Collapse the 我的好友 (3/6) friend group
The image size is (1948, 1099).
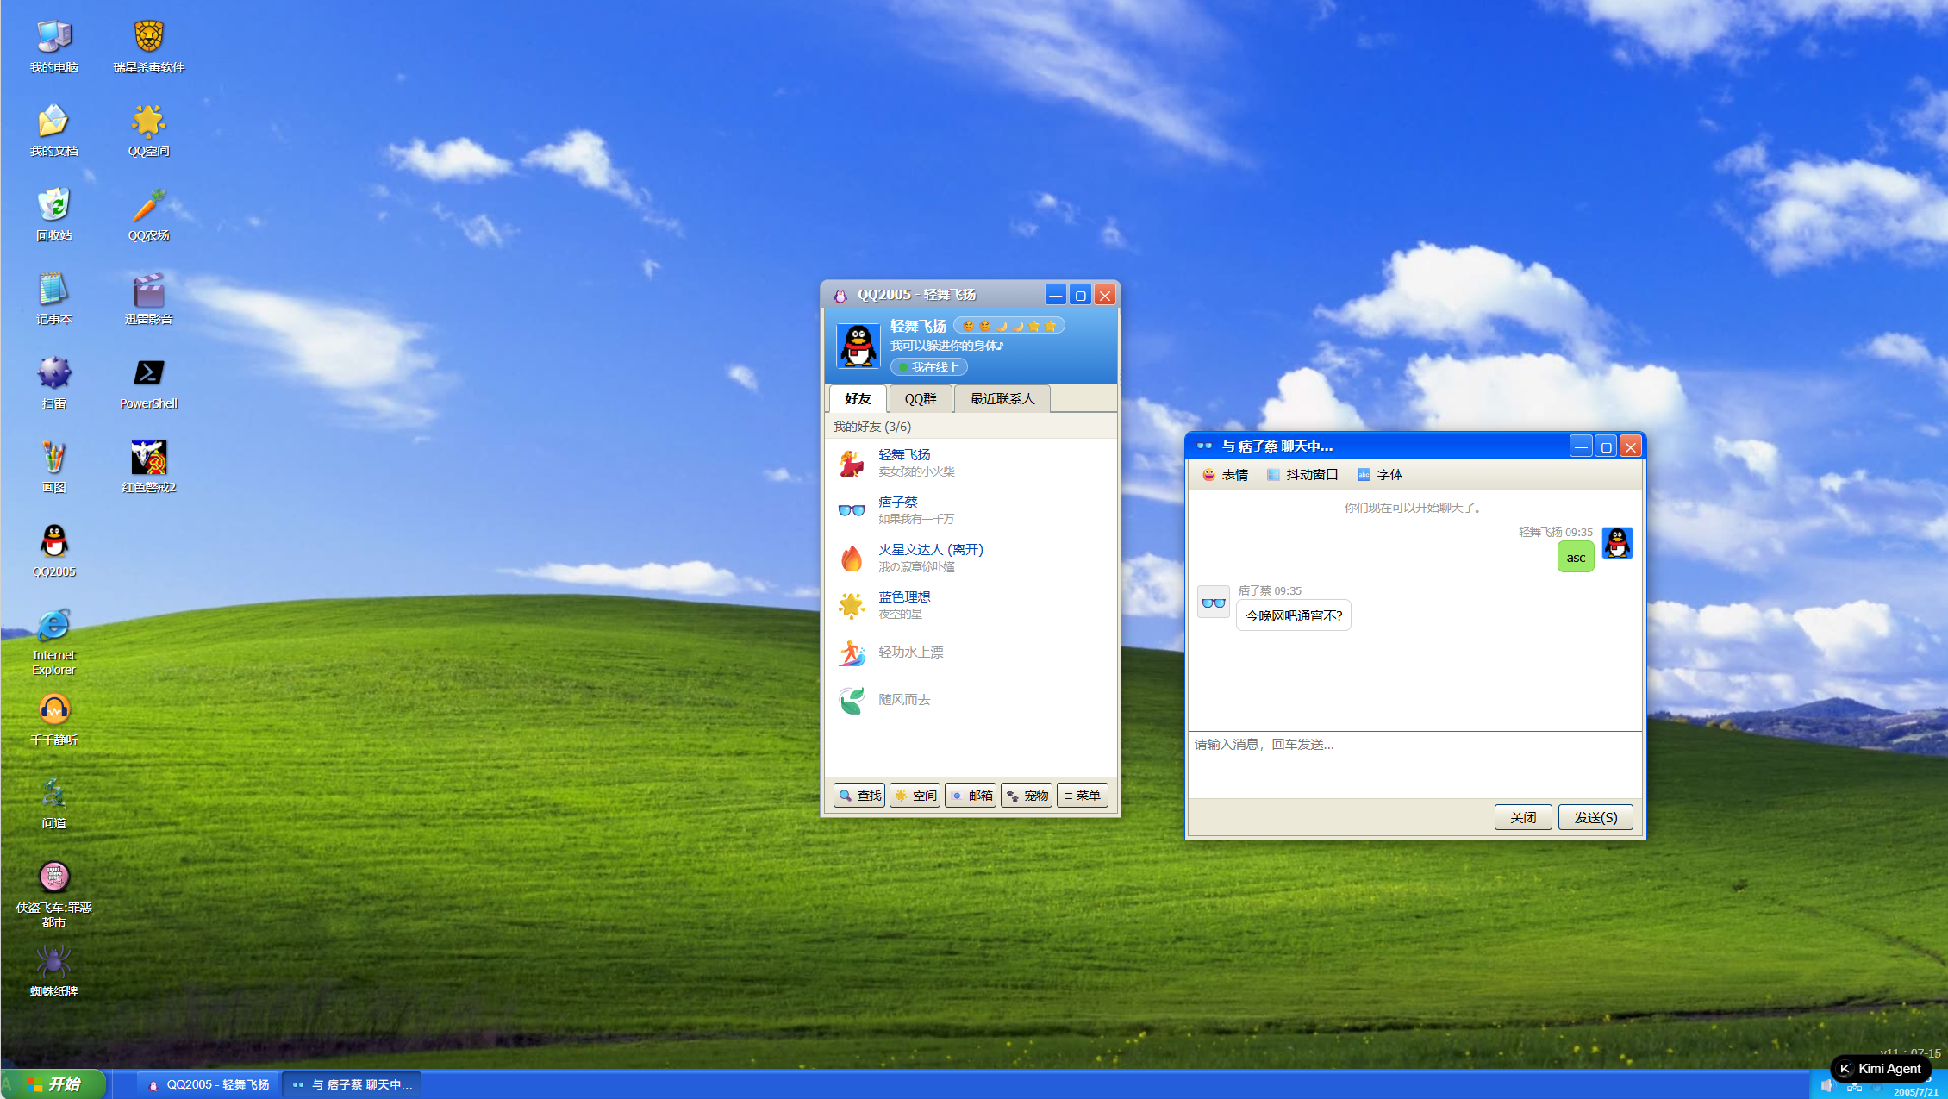point(971,427)
